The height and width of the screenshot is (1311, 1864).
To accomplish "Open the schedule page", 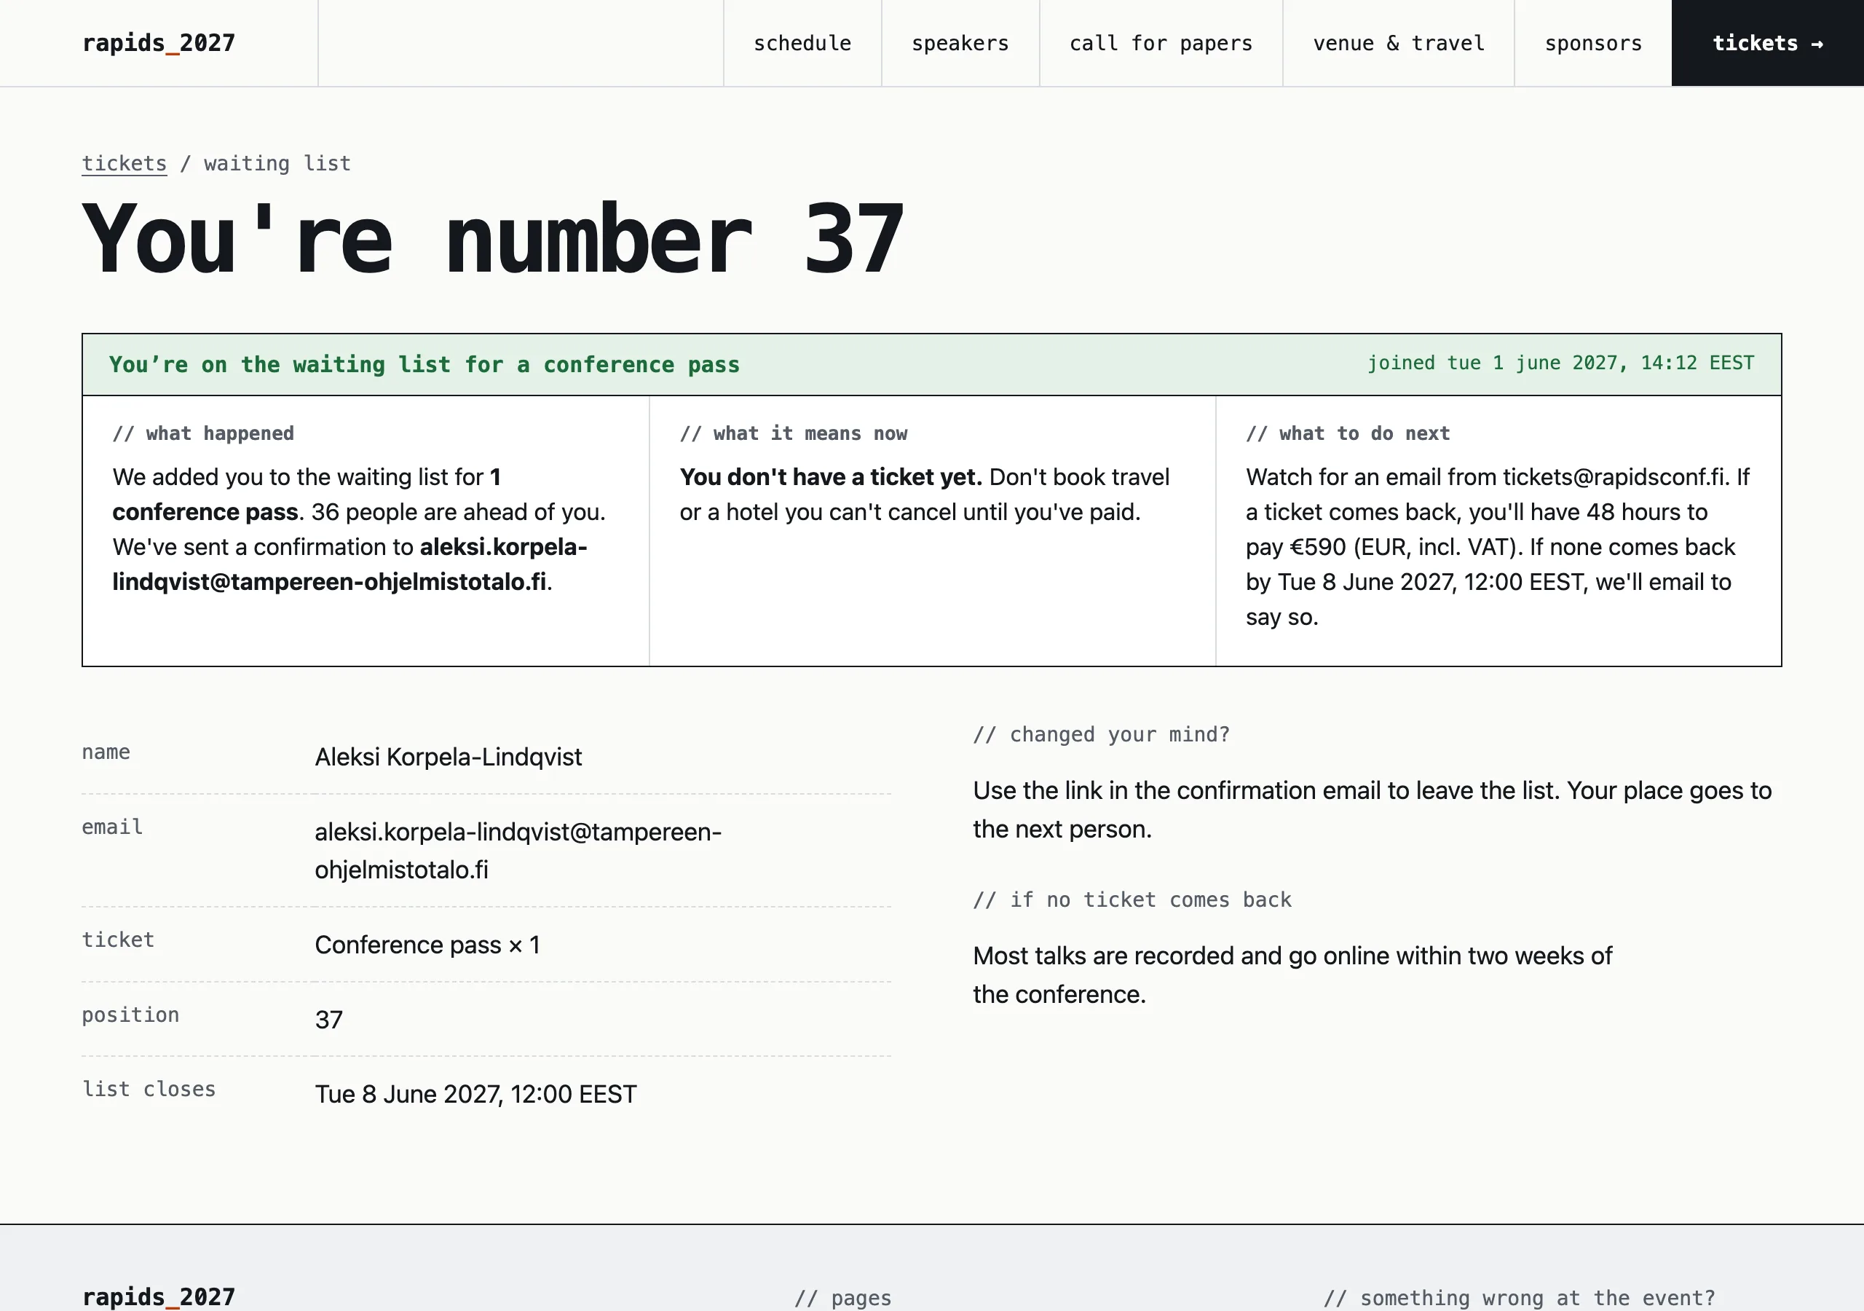I will [802, 43].
